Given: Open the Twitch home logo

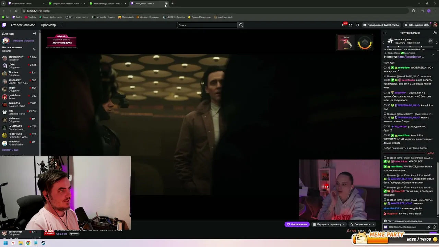Looking at the screenshot, I should click(4, 25).
